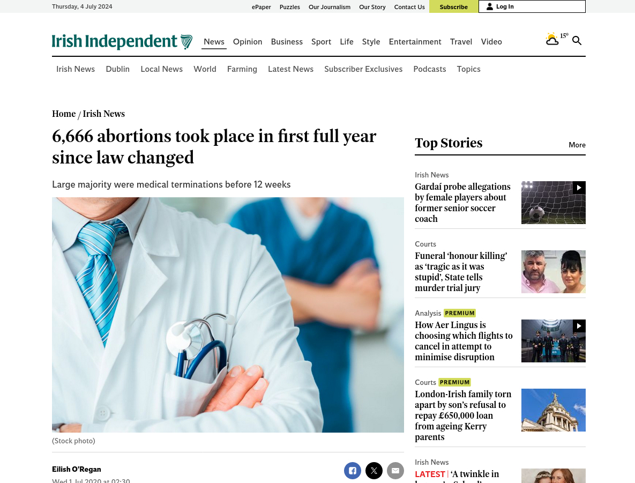Screen dimensions: 635x483
Task: Go to the Business section
Action: (287, 42)
